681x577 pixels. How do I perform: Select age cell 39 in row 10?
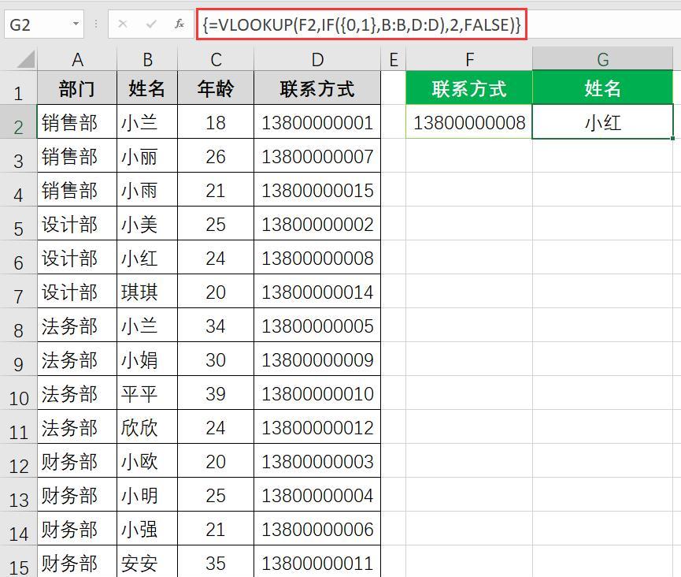(216, 393)
